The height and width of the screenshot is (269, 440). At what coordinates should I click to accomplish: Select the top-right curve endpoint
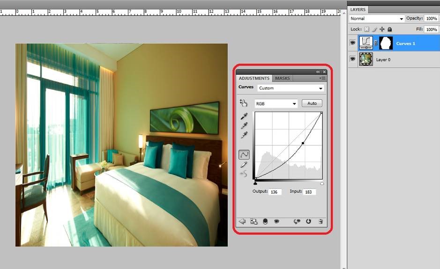click(321, 113)
